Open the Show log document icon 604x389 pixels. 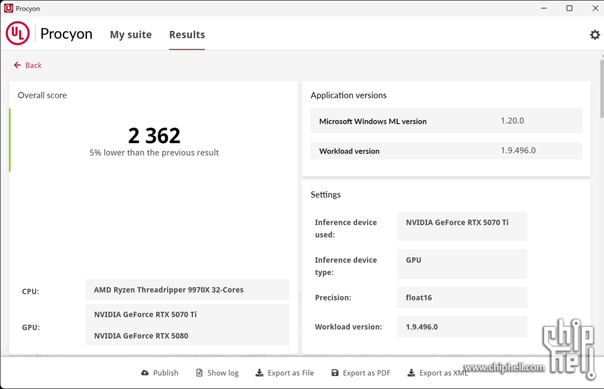(199, 373)
